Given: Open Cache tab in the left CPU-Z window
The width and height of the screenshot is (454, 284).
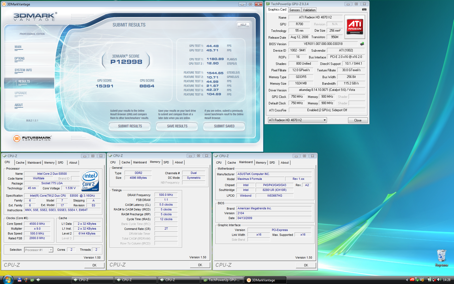Looking at the screenshot, I should tap(20, 163).
